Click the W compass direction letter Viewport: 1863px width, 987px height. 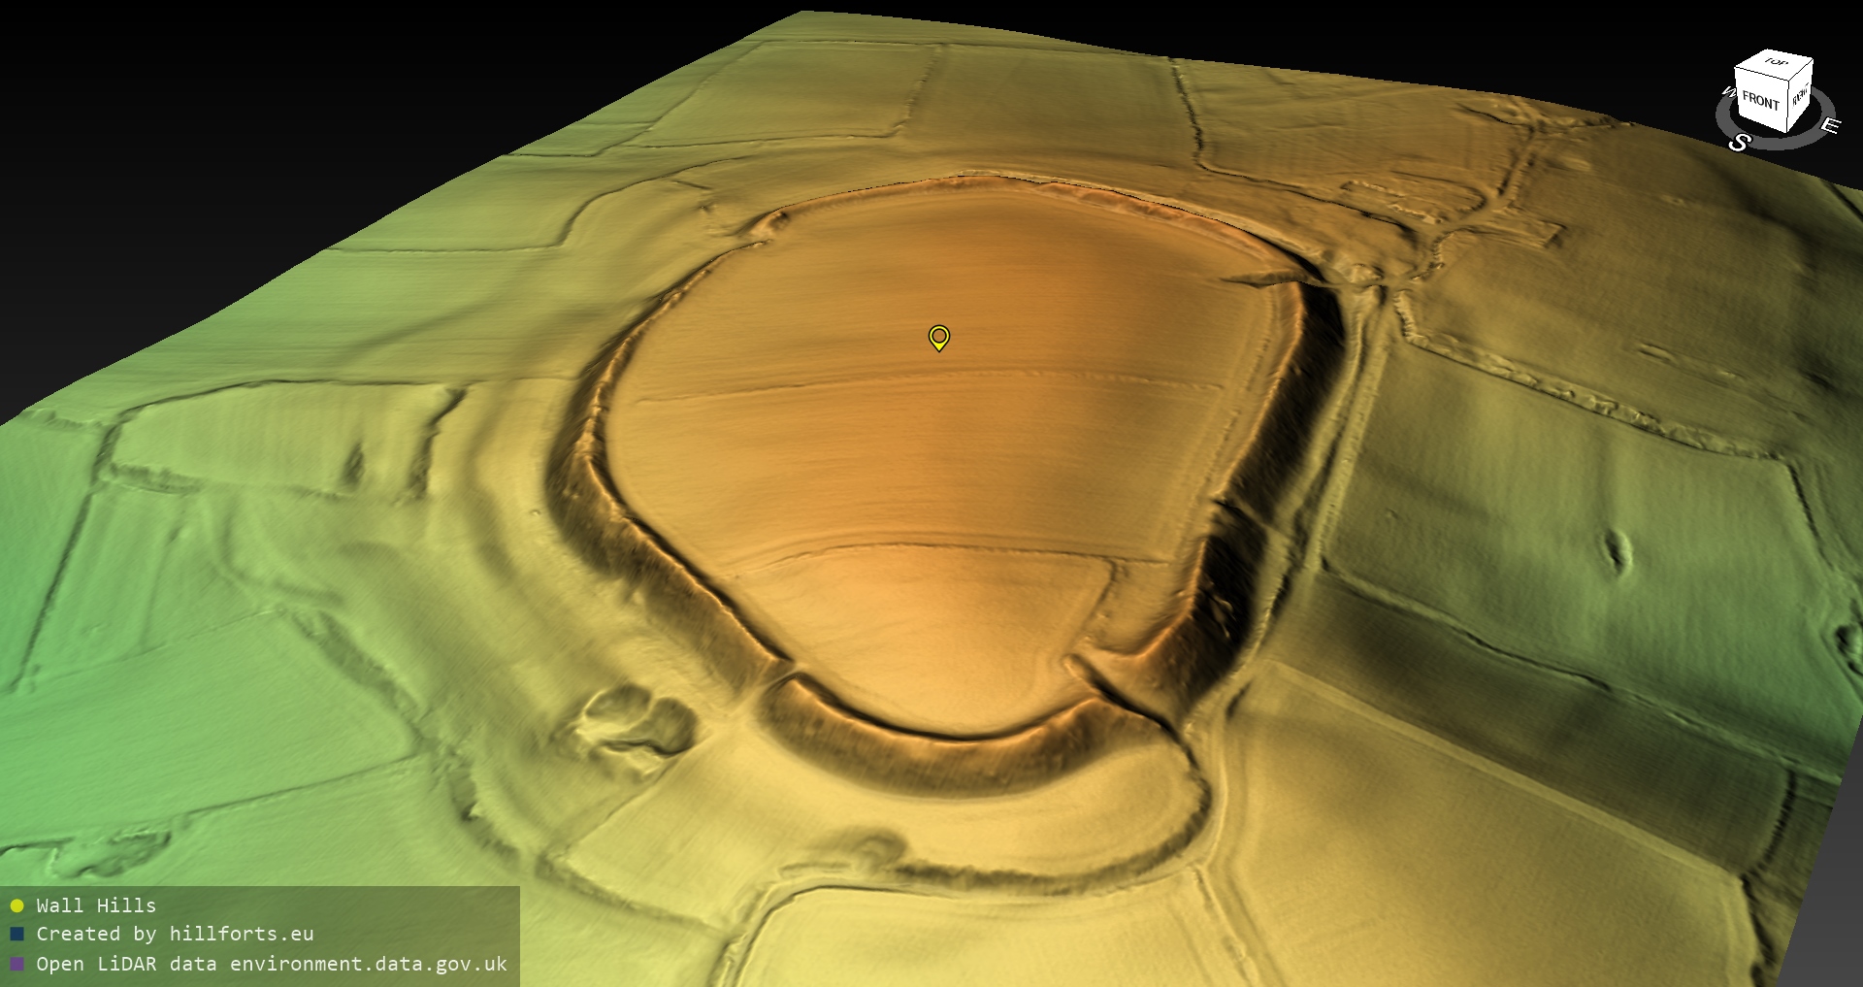[1728, 92]
